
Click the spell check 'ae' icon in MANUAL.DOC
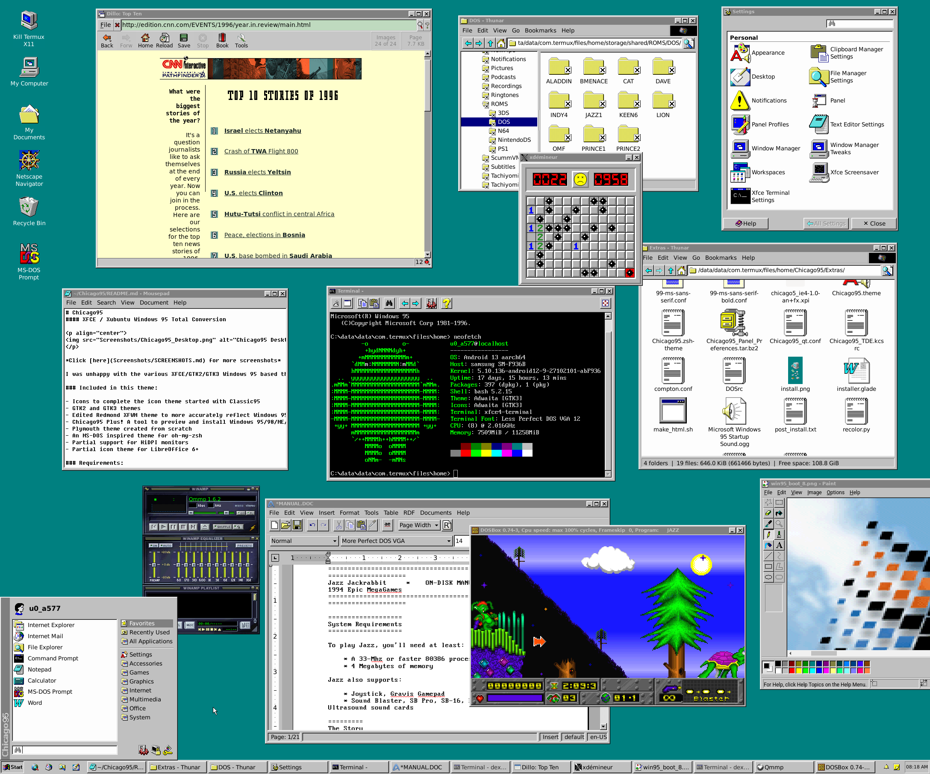tap(387, 525)
